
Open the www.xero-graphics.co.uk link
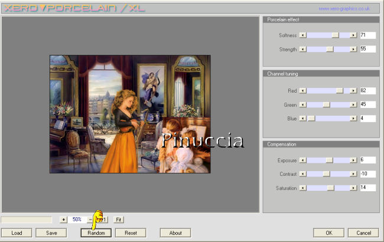[x=344, y=9]
